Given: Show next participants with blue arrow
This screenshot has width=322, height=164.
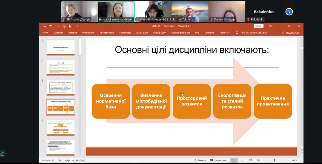Looking at the screenshot, I should click(289, 12).
